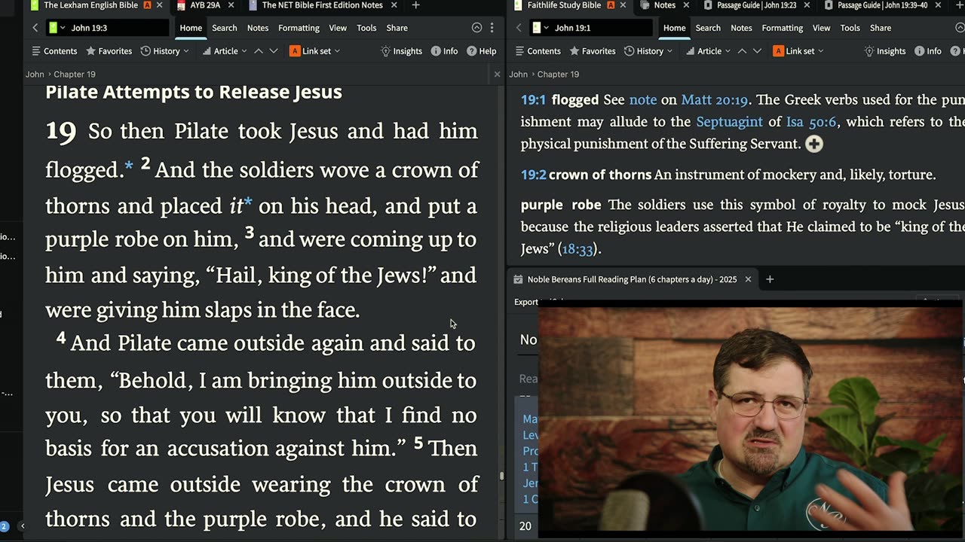Follow the 'Isa 50:6' link
Screen dimensions: 965x542
811,122
